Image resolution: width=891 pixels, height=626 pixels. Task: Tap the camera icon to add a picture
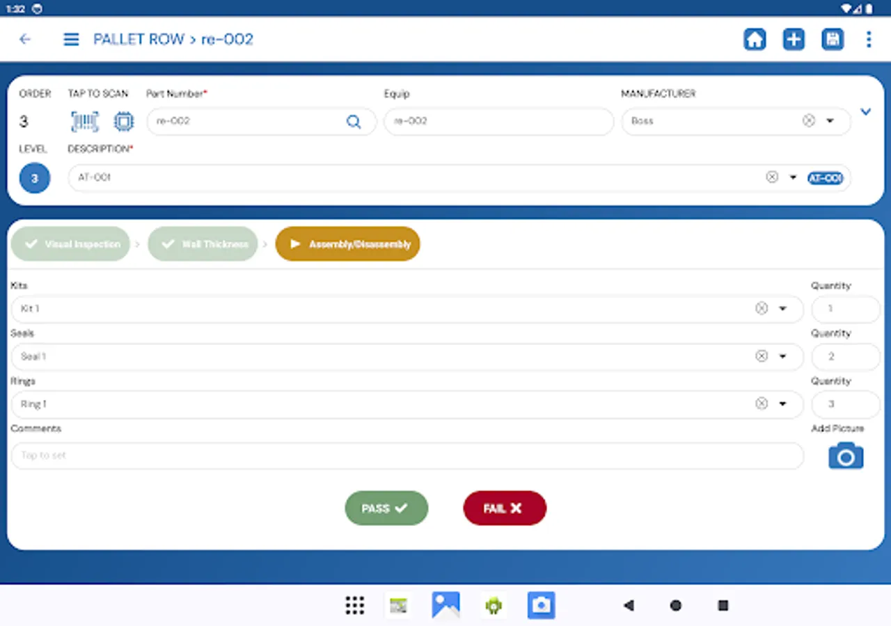[x=845, y=456]
